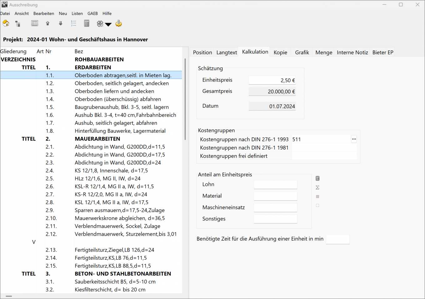The image size is (425, 299).
Task: Select position 1.5. Baugrubenaushub
Action: pyautogui.click(x=122, y=107)
